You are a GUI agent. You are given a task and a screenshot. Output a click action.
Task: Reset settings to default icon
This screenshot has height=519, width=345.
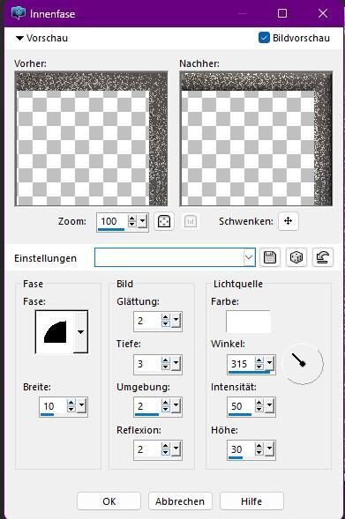coord(322,257)
